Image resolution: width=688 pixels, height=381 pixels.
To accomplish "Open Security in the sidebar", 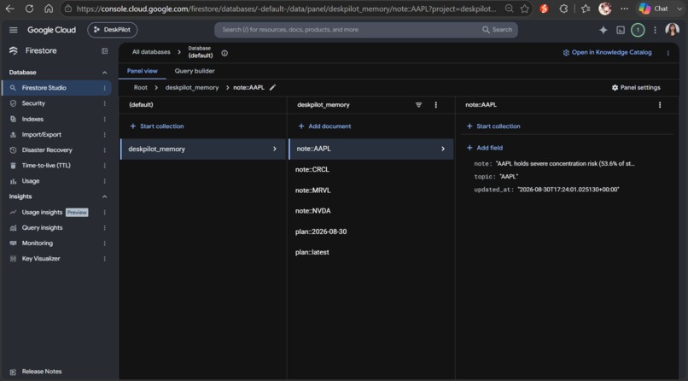I will tap(33, 103).
